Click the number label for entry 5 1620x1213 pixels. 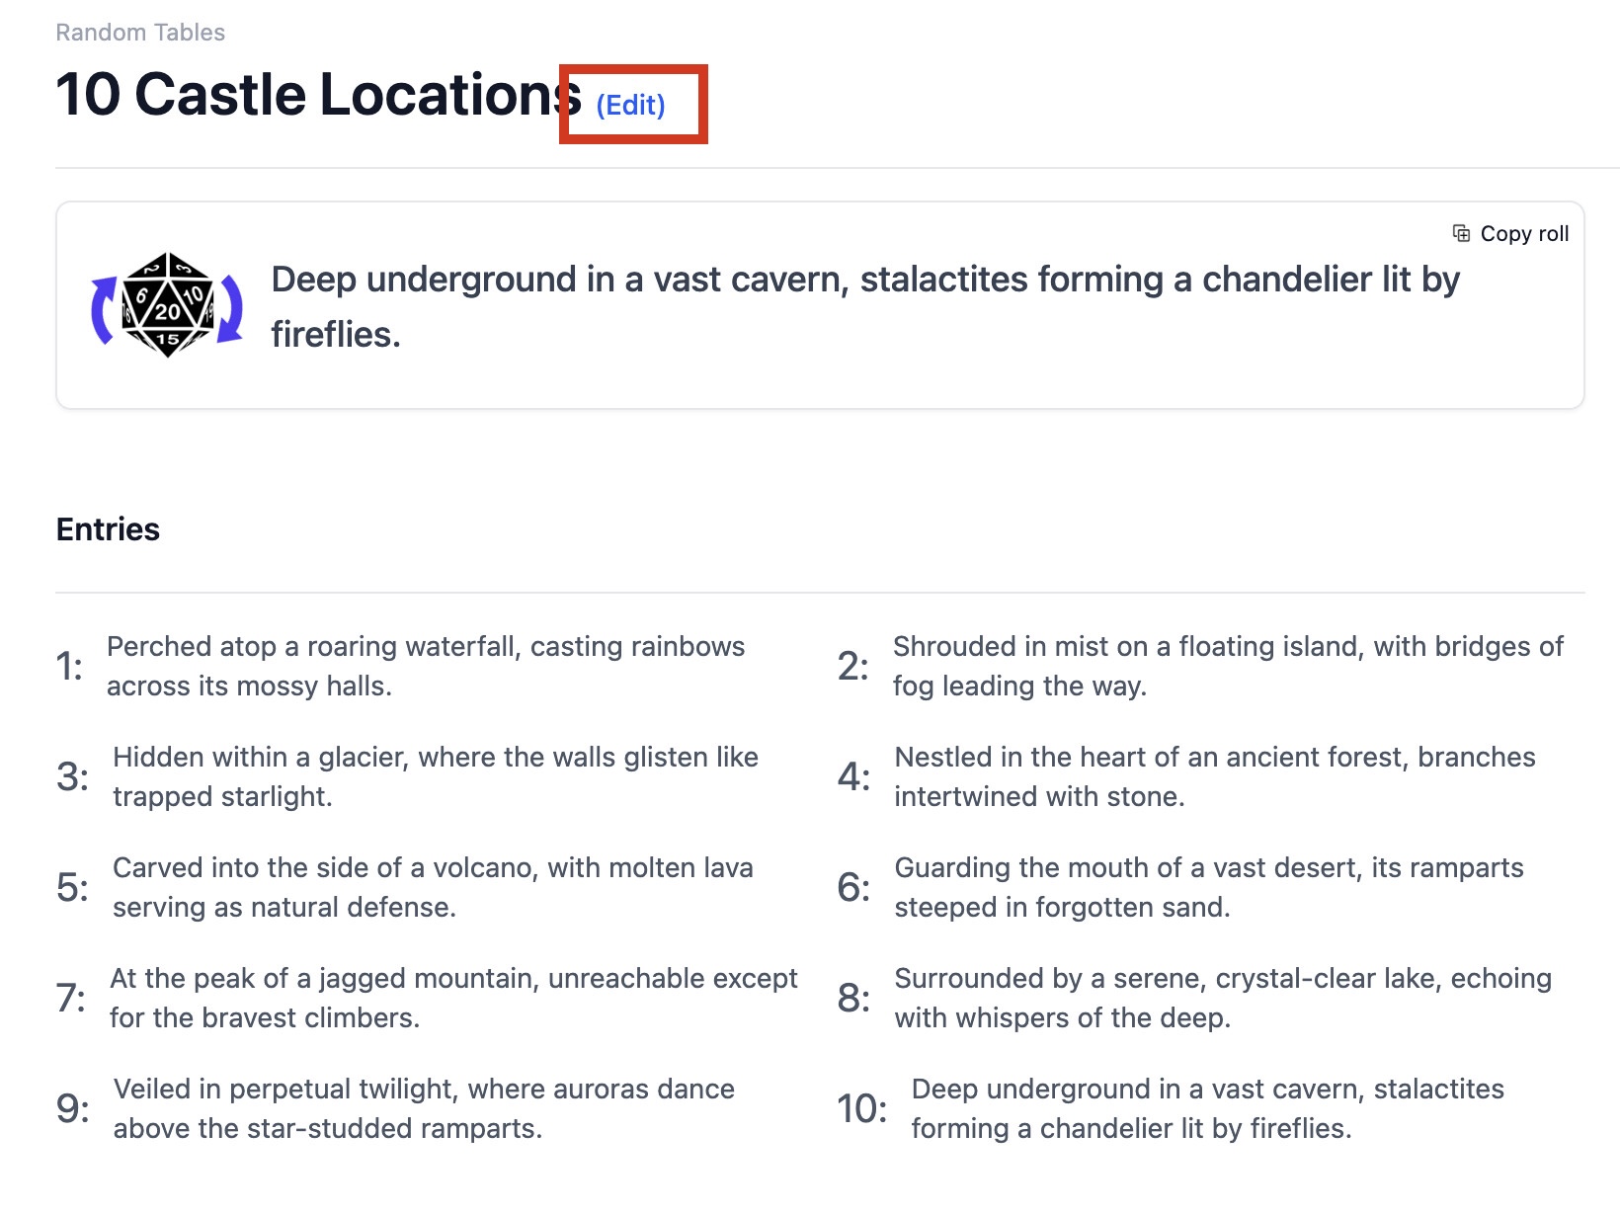pos(72,887)
